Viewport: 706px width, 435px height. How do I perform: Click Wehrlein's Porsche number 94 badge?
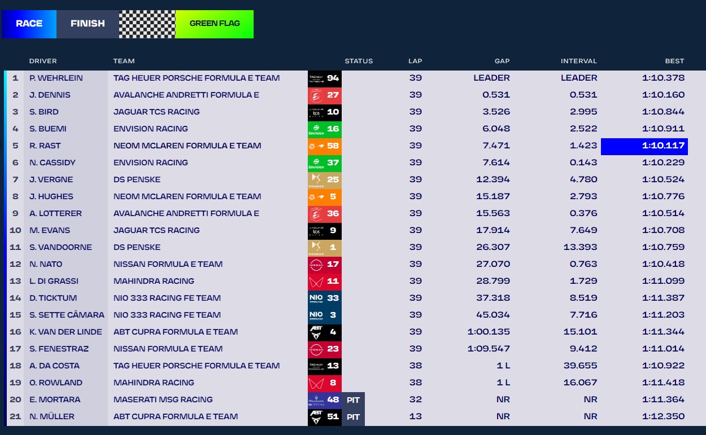tap(325, 78)
